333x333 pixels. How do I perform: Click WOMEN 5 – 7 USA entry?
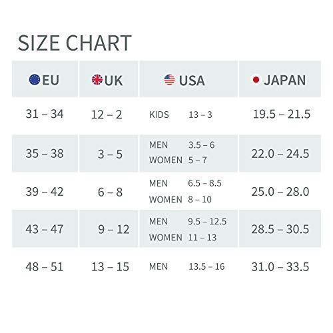178,160
